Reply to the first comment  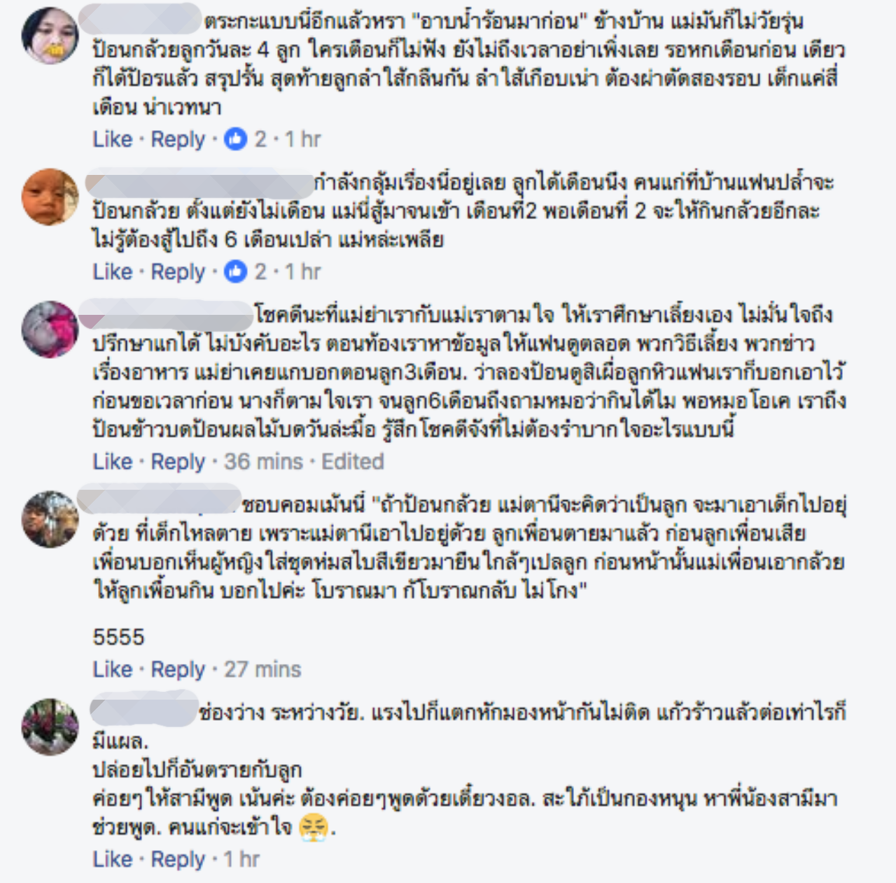[178, 139]
